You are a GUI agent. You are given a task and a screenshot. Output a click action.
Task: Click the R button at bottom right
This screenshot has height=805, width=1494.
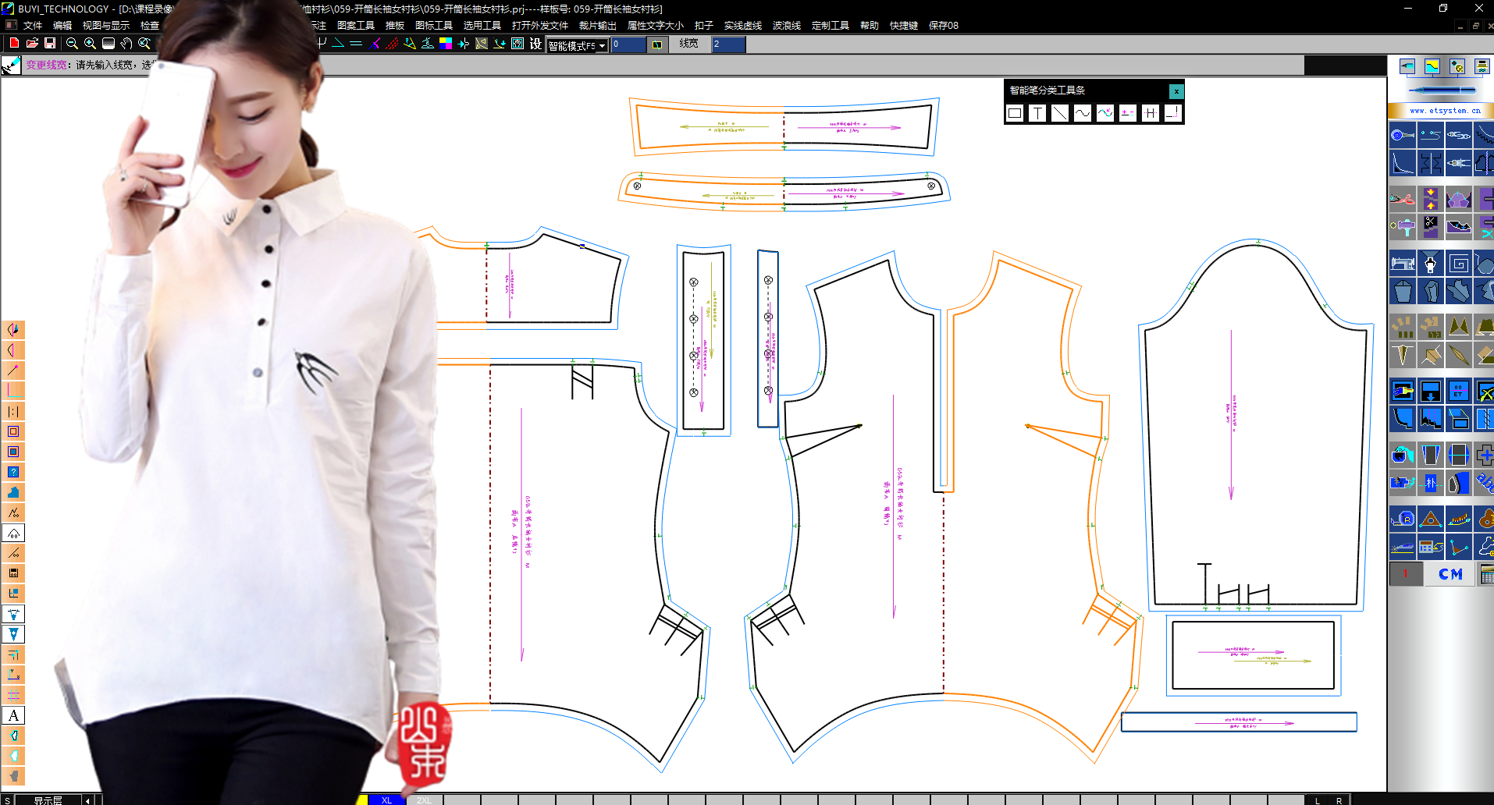coord(1339,800)
